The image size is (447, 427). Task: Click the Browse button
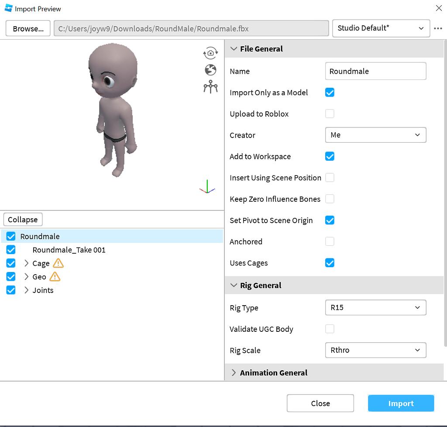pos(28,28)
